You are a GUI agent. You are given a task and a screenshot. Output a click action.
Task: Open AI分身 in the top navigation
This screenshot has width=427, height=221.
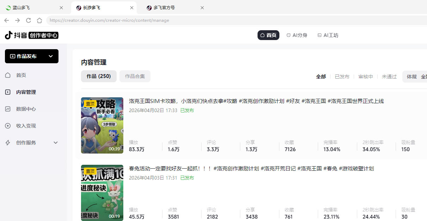pos(297,35)
